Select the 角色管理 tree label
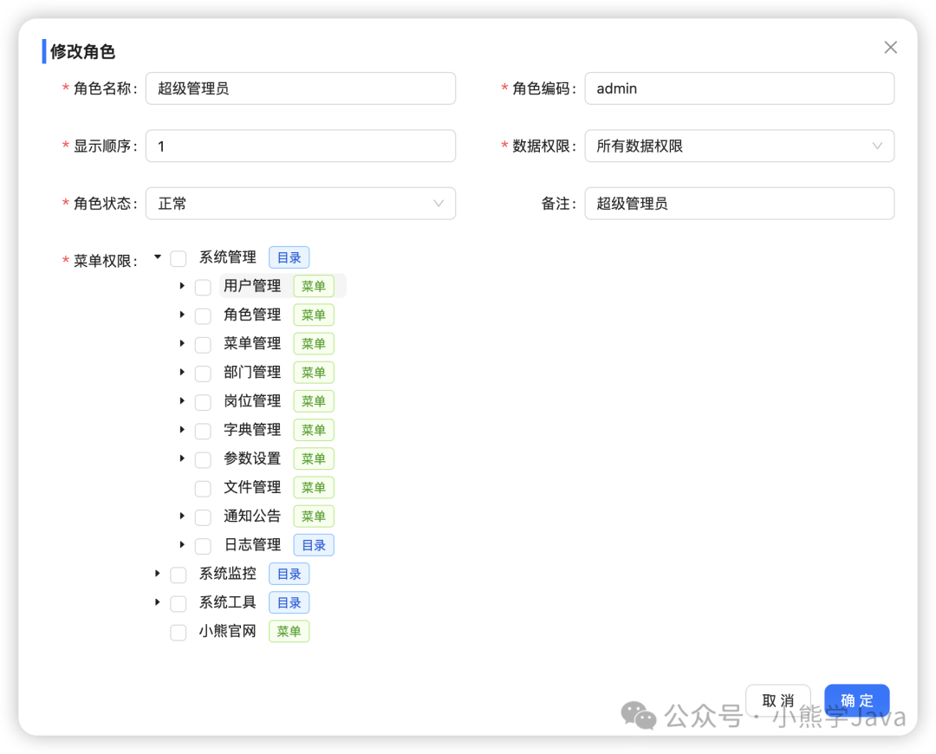936x754 pixels. [252, 315]
